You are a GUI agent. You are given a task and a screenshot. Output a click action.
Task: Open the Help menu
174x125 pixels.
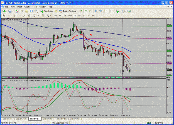coord(50,7)
